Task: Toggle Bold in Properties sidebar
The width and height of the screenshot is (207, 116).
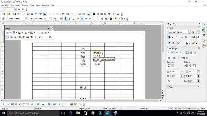Action: (x=169, y=37)
